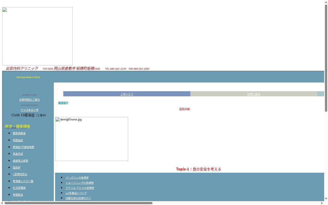The width and height of the screenshot is (328, 205).
Task: Click the 施設紹介 heading text
Action: [63, 103]
